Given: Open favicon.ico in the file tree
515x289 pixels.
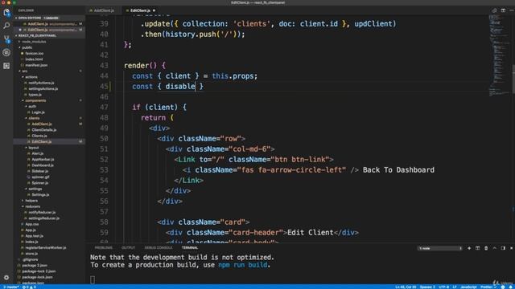Looking at the screenshot, I should tap(35, 54).
